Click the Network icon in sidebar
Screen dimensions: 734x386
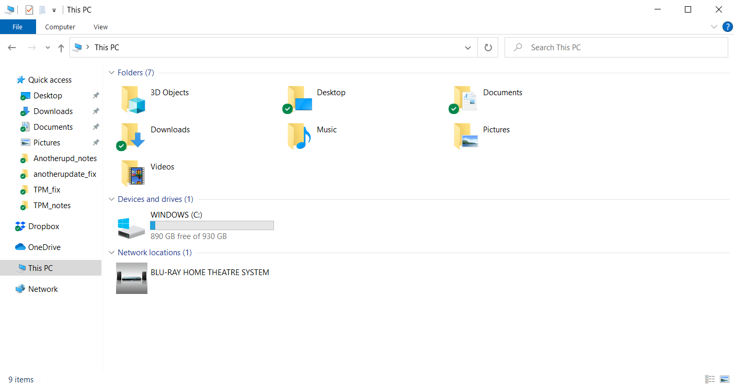(x=20, y=289)
